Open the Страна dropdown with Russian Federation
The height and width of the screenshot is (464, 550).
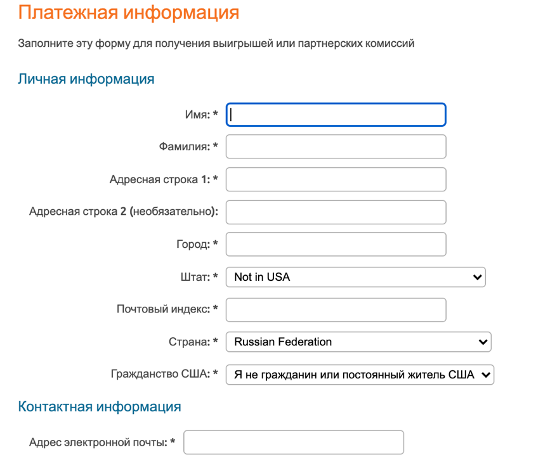(358, 342)
